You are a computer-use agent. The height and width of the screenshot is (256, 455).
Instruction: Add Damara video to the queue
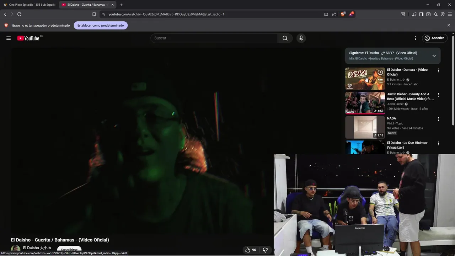[380, 81]
